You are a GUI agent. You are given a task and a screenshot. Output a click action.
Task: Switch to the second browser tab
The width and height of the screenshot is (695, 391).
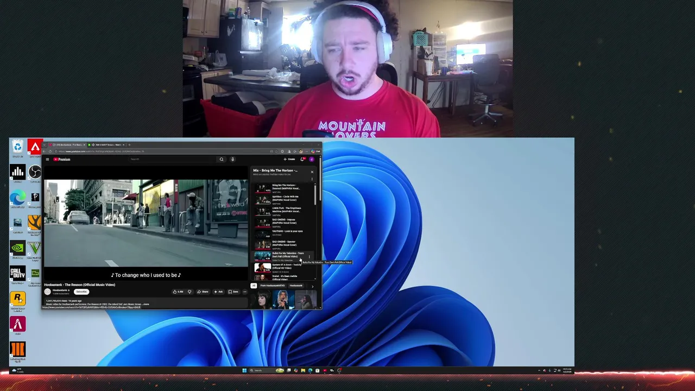[x=106, y=144]
